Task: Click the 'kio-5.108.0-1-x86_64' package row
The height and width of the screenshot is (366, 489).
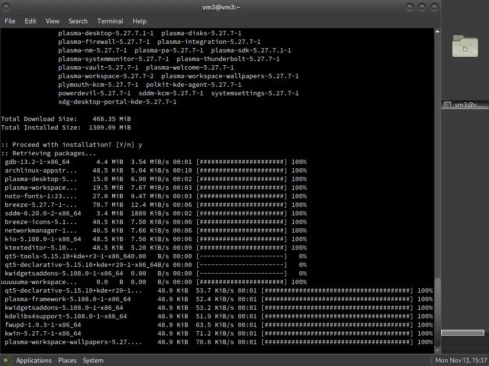Action: click(x=156, y=239)
